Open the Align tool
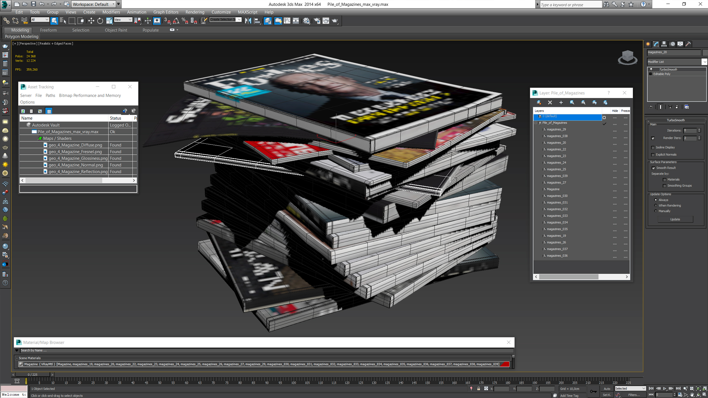The width and height of the screenshot is (708, 398). point(257,21)
